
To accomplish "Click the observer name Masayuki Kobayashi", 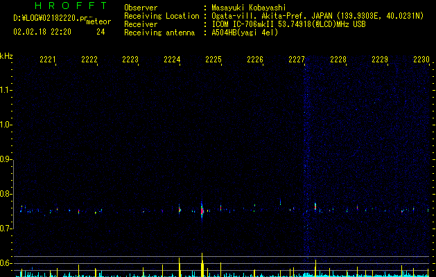I will pyautogui.click(x=249, y=8).
